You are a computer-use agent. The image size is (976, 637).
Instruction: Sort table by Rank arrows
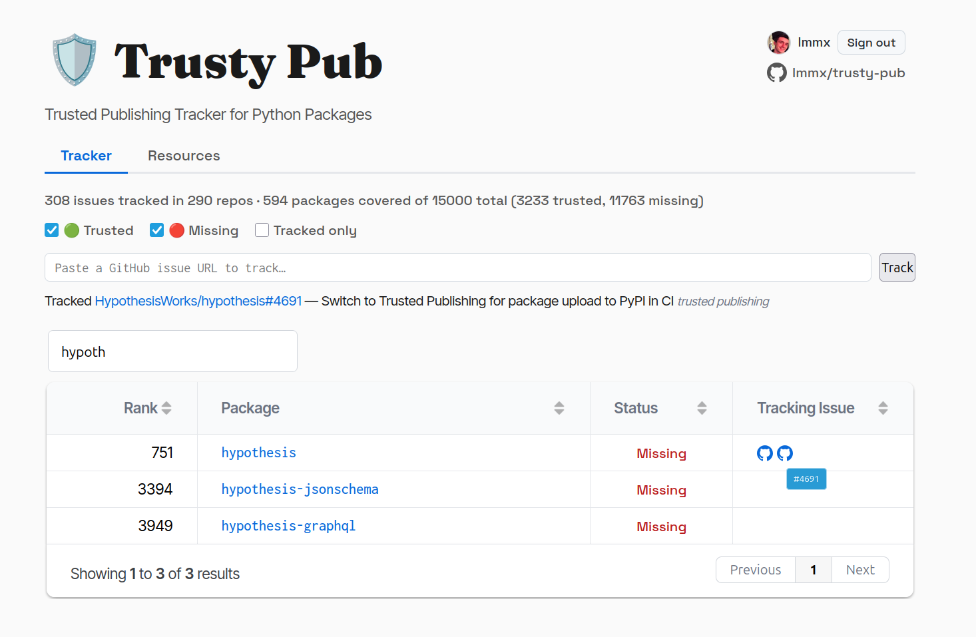point(166,408)
